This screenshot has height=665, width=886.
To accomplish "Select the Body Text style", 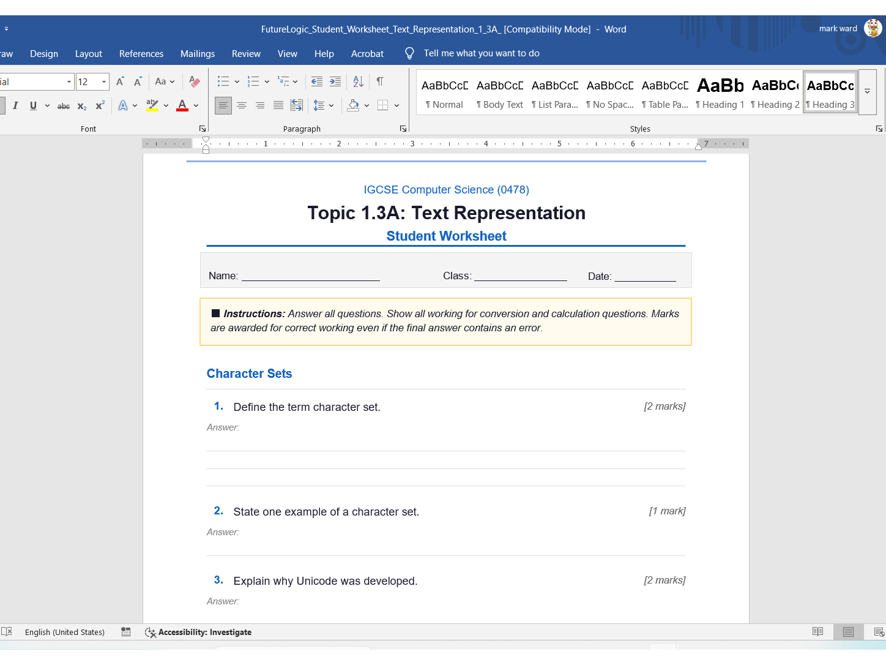I will [500, 92].
